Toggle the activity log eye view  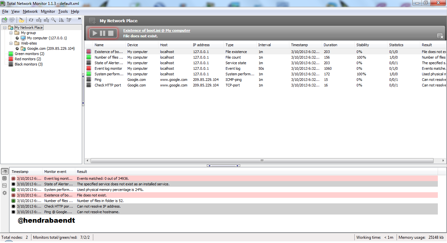pyautogui.click(x=5, y=171)
